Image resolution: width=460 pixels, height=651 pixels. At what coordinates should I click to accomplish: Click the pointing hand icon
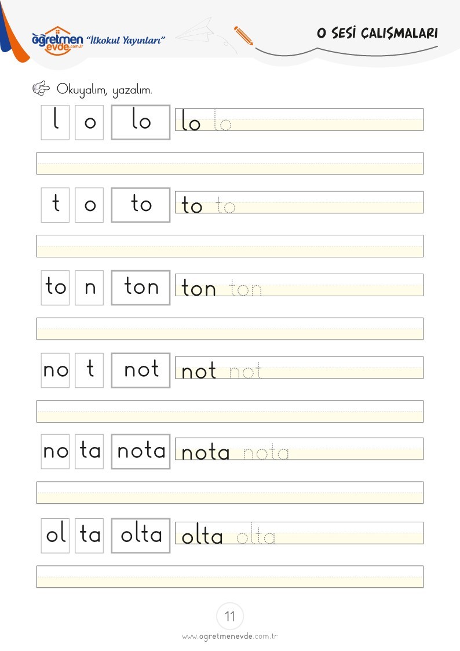(x=41, y=88)
